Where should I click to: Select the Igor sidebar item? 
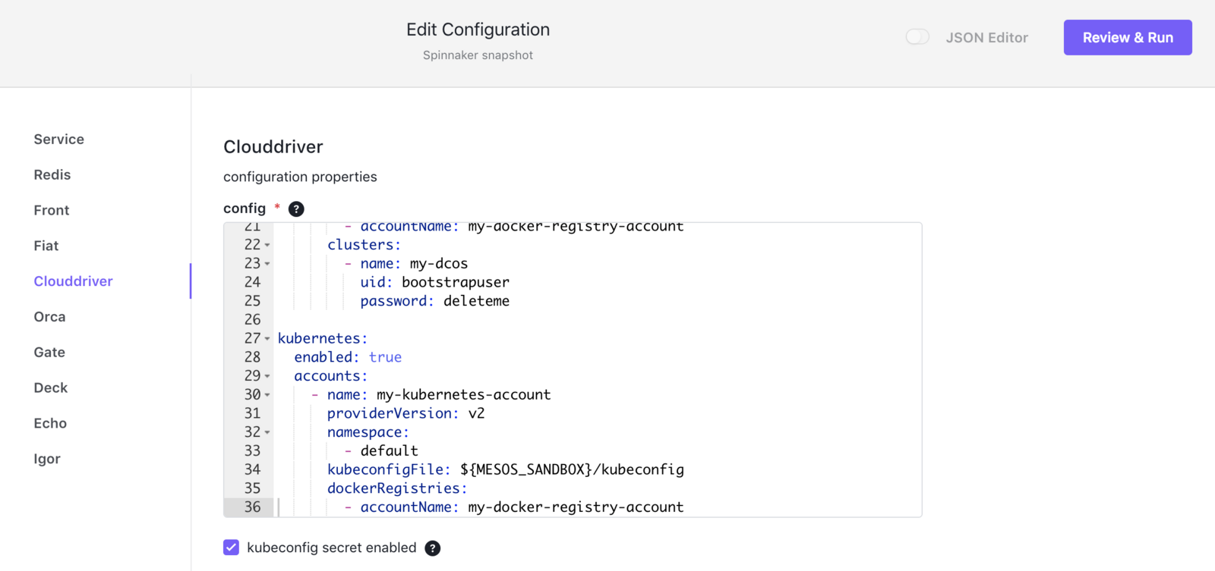[x=47, y=459]
